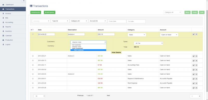Tick the checkbox for the 2014-06-04 row
This screenshot has height=100, width=208.
(33, 69)
